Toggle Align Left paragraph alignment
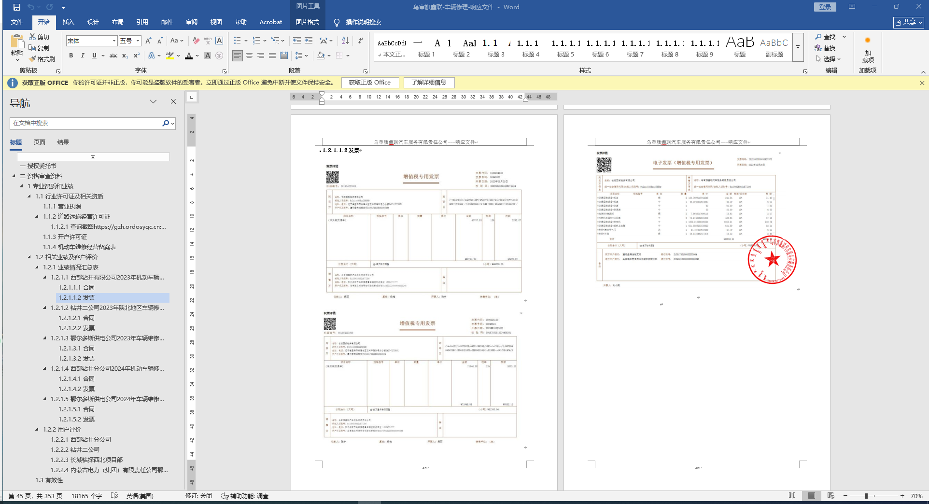 [238, 56]
